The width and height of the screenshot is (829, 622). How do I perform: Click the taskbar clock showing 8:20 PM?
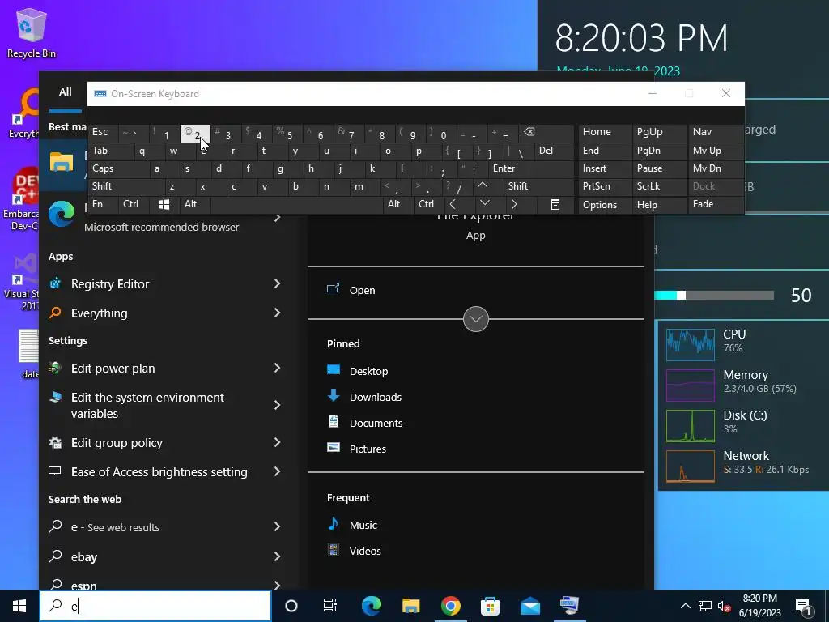pos(759,606)
